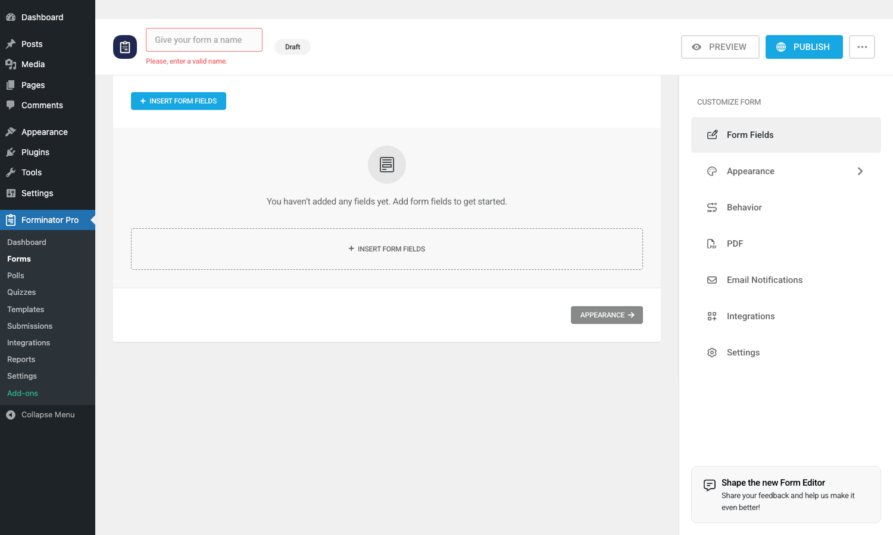Click the arrow icon on grey Appearance button
The height and width of the screenshot is (535, 893).
point(631,315)
